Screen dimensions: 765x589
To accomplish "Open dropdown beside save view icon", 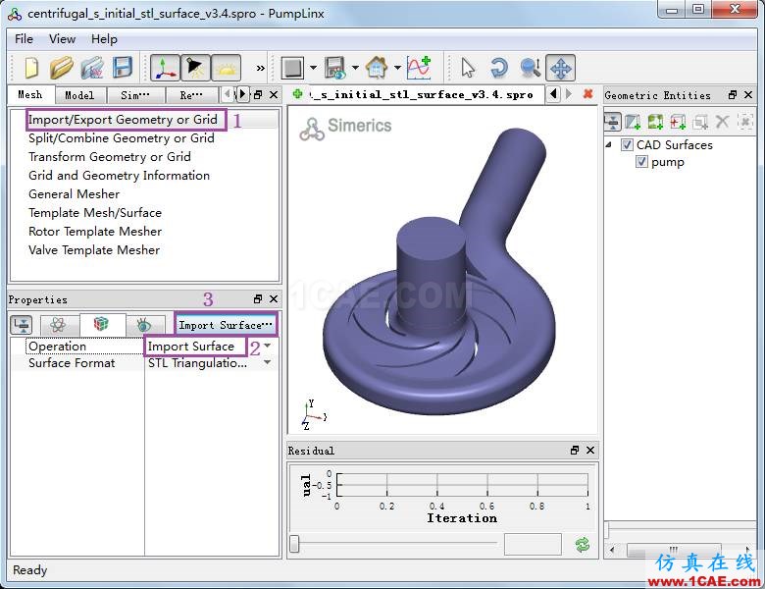I will 356,68.
